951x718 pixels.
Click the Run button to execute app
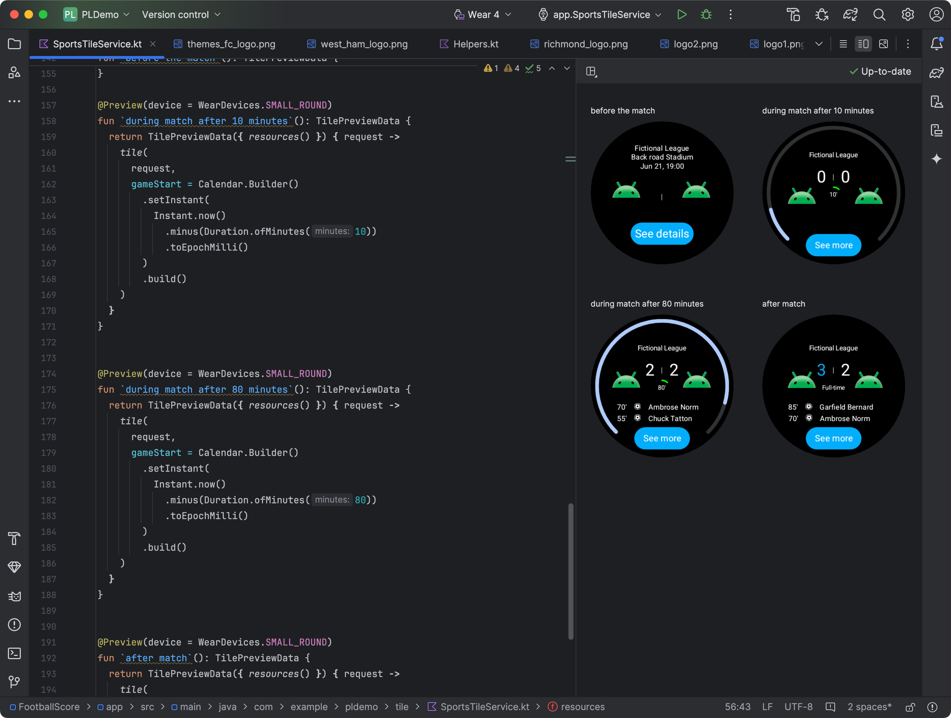click(682, 14)
